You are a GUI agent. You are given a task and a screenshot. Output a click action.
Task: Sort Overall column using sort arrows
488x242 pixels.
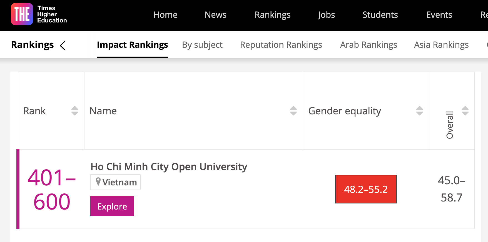coord(465,111)
